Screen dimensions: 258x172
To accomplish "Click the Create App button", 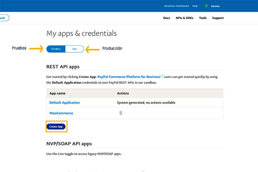I will tap(56, 127).
